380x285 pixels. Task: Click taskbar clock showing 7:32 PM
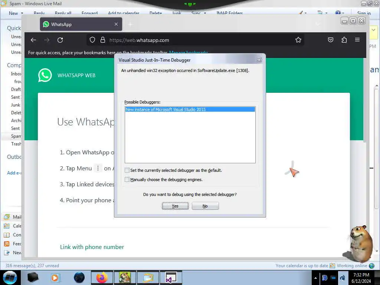point(361,278)
